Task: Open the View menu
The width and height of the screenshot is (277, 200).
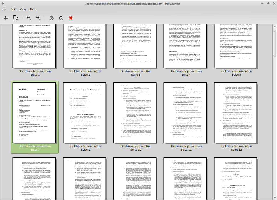Action: (23, 9)
